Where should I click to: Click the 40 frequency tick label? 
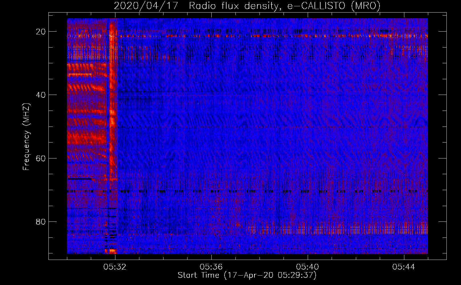click(41, 95)
